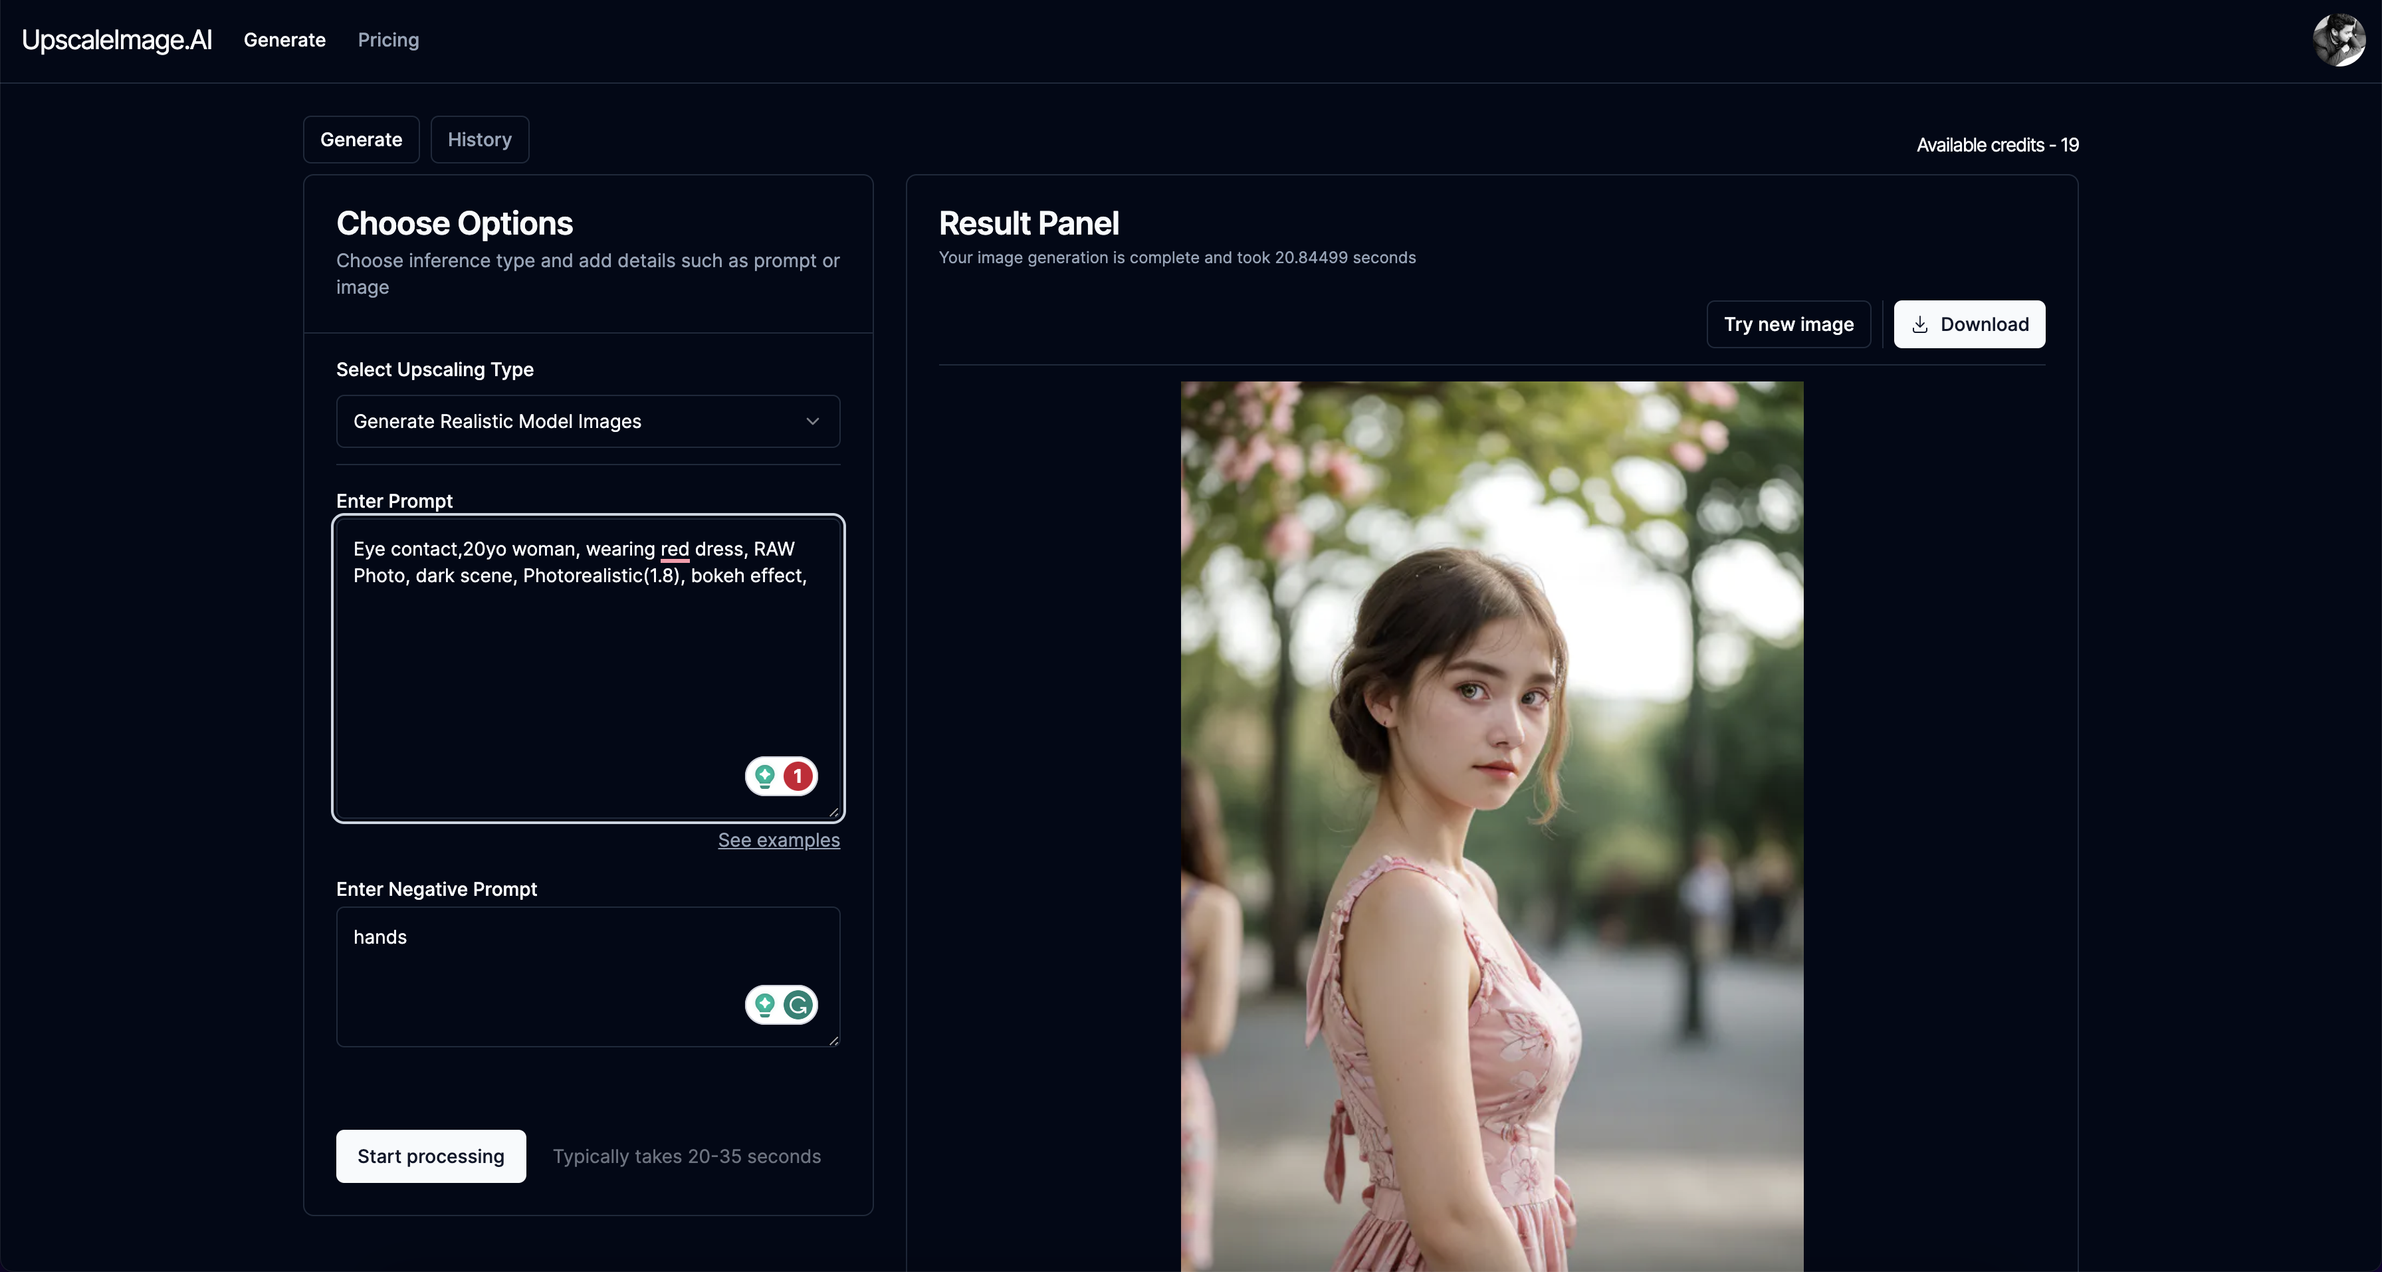2382x1272 pixels.
Task: Click the red Grammarly error count badge
Action: (x=798, y=776)
